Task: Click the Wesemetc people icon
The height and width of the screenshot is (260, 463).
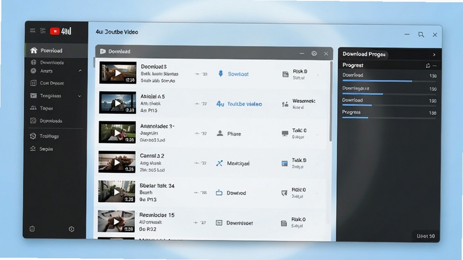Action: pyautogui.click(x=285, y=104)
